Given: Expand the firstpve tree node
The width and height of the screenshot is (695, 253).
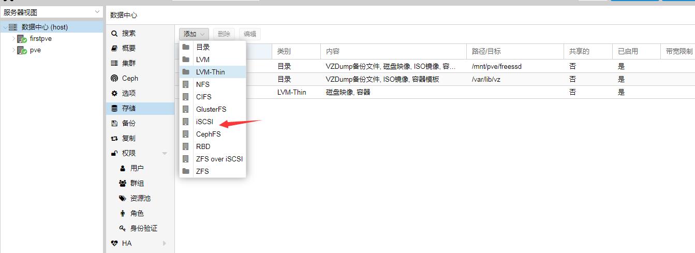Looking at the screenshot, I should coord(14,39).
